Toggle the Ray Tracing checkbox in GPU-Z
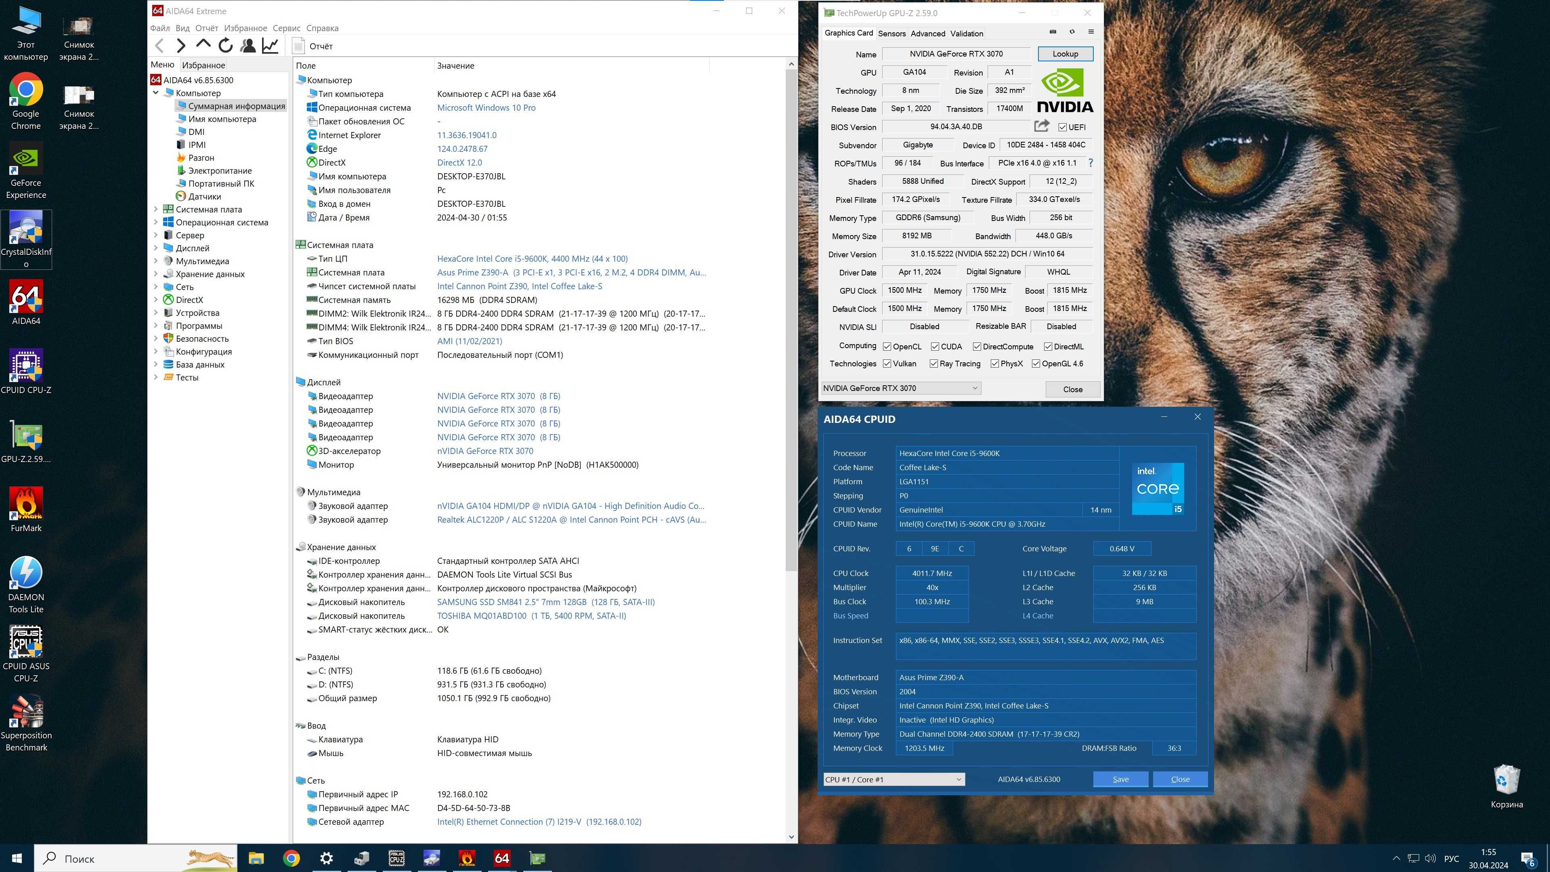The width and height of the screenshot is (1550, 872). click(x=934, y=364)
